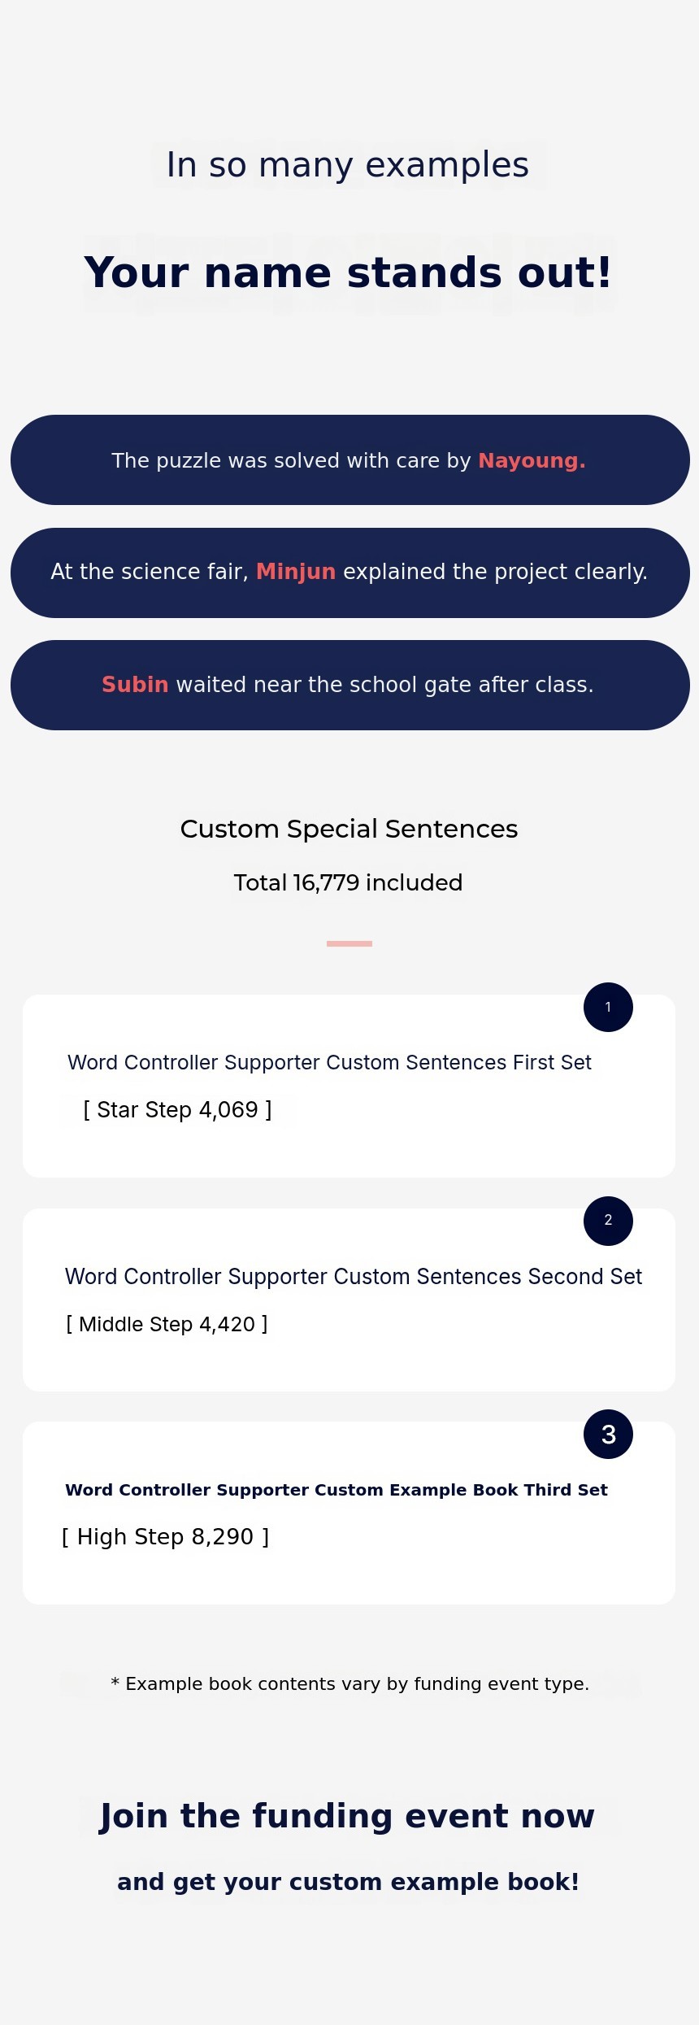Open the Custom Sentences Second Set title

point(354,1276)
